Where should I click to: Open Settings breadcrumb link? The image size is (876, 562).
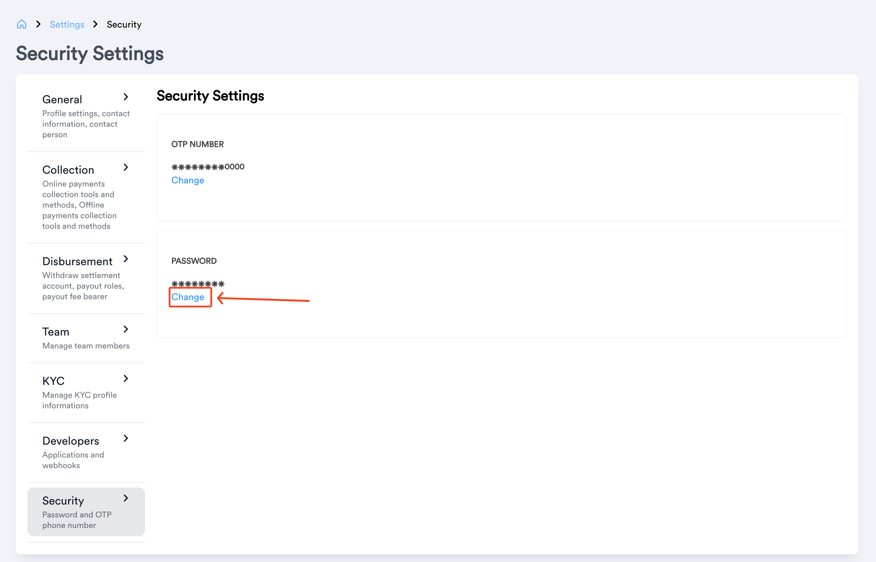(x=67, y=24)
